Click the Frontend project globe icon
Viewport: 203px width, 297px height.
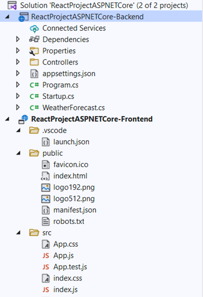pyautogui.click(x=23, y=119)
